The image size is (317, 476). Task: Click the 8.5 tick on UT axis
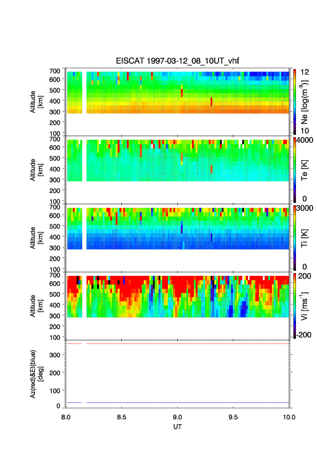click(121, 417)
